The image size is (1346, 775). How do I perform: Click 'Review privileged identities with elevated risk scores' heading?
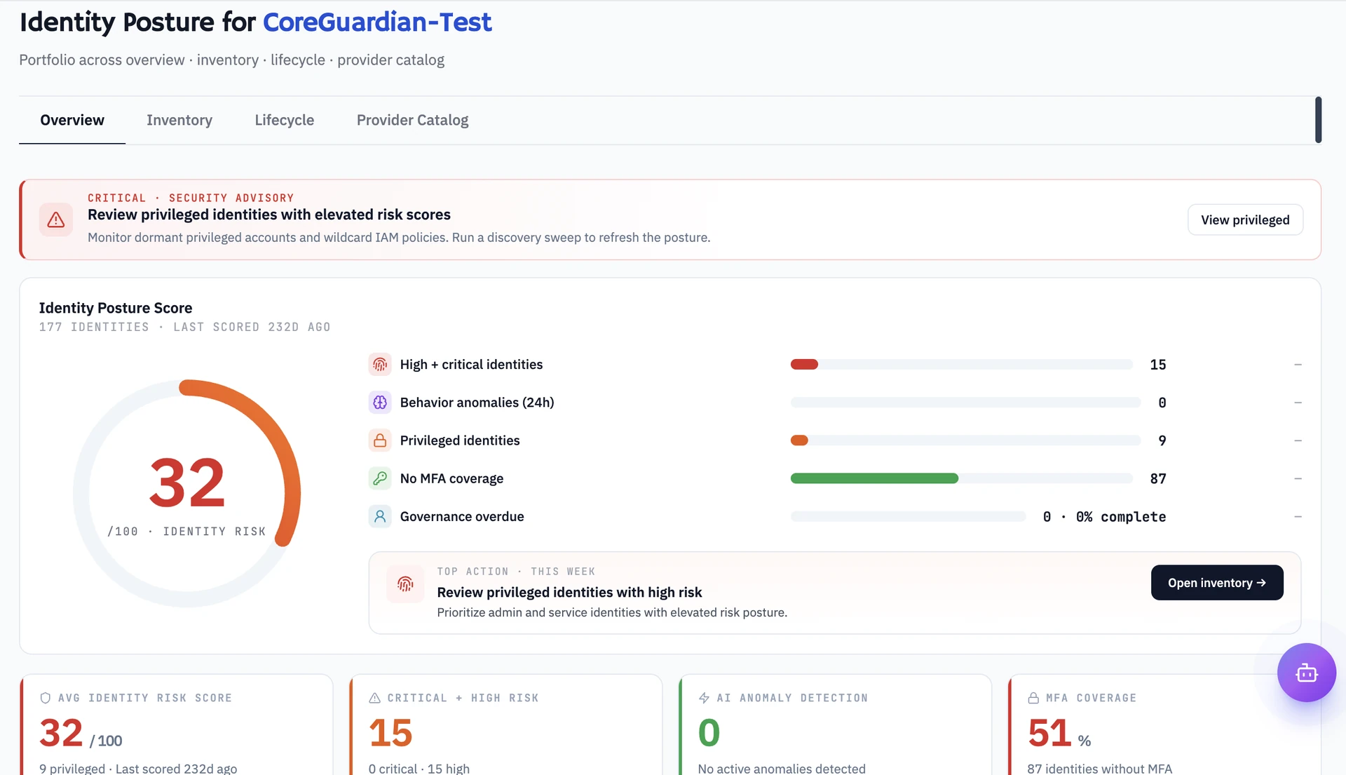[269, 215]
